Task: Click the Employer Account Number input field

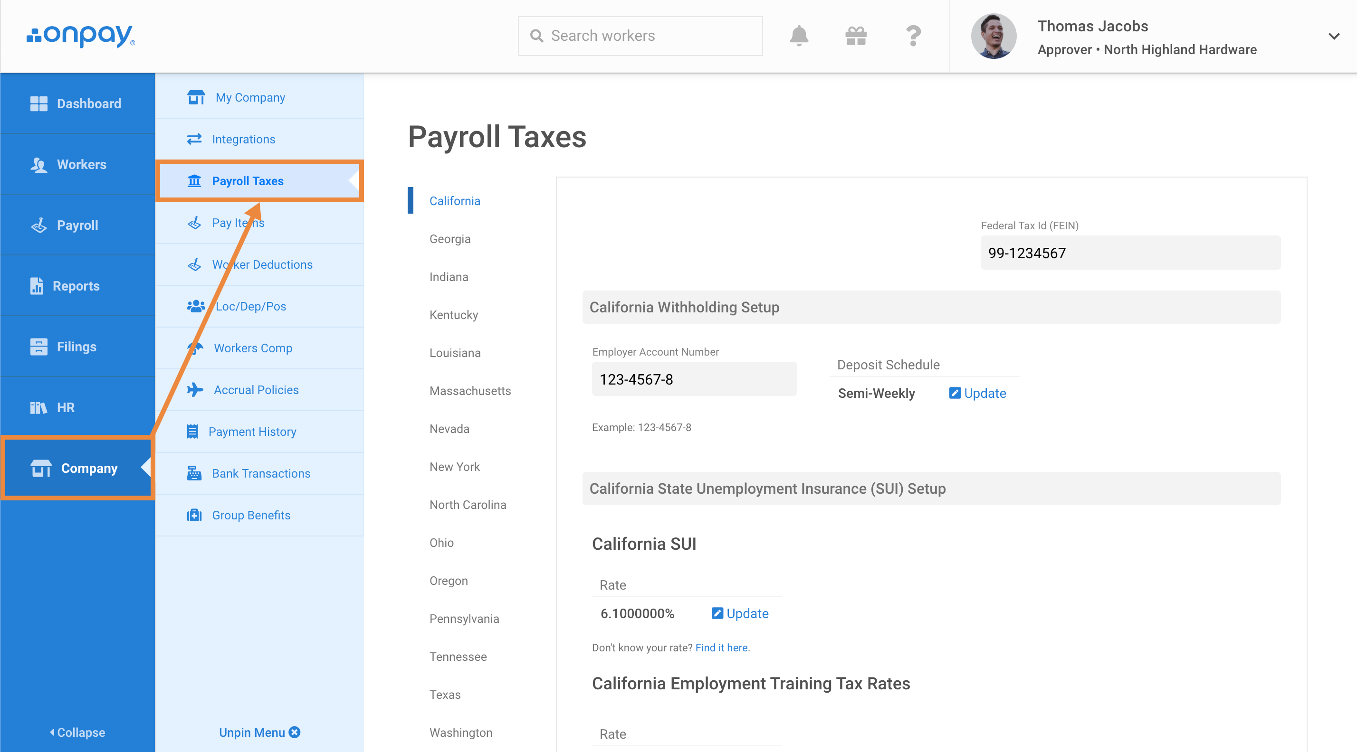Action: (x=694, y=379)
